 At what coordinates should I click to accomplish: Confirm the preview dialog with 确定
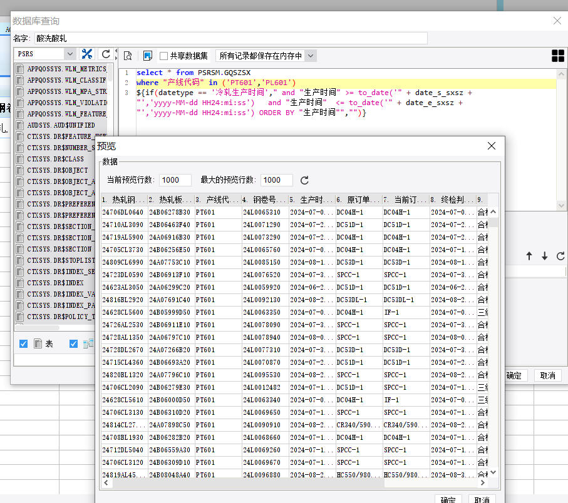[448, 499]
